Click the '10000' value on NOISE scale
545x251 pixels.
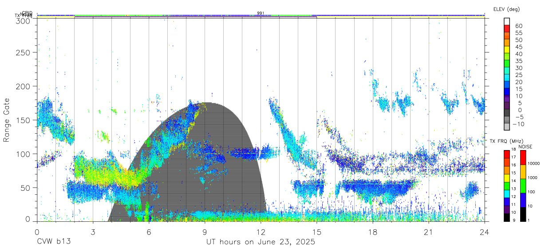click(x=534, y=163)
